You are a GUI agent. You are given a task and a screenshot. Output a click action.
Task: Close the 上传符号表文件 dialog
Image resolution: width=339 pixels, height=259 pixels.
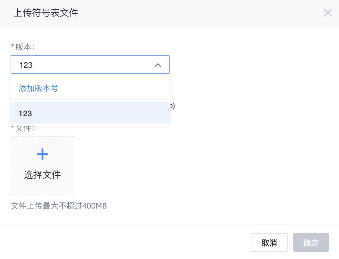pos(327,13)
